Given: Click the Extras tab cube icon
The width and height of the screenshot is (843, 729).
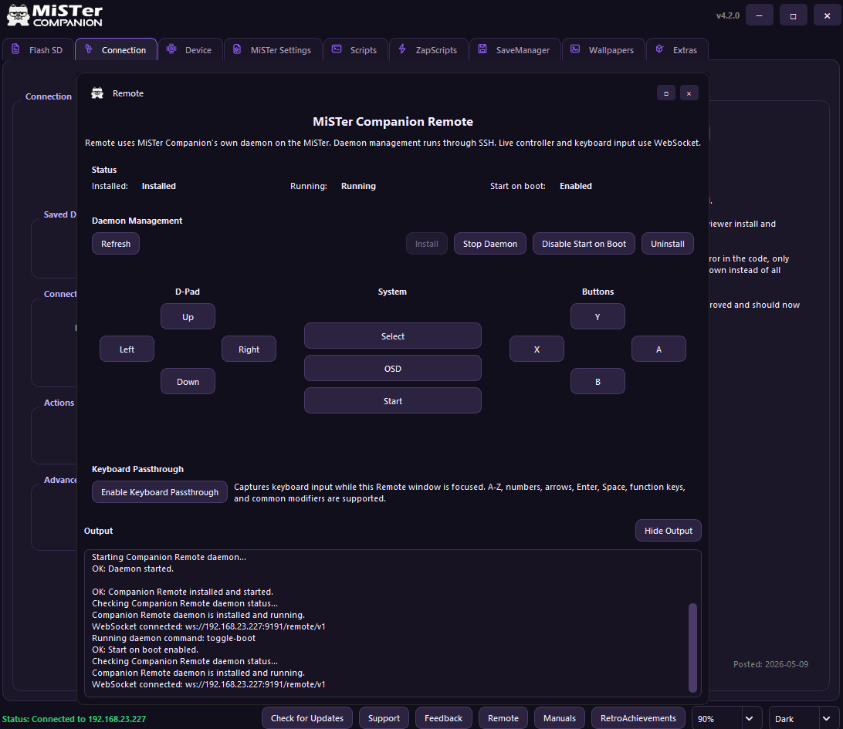Looking at the screenshot, I should (x=660, y=49).
